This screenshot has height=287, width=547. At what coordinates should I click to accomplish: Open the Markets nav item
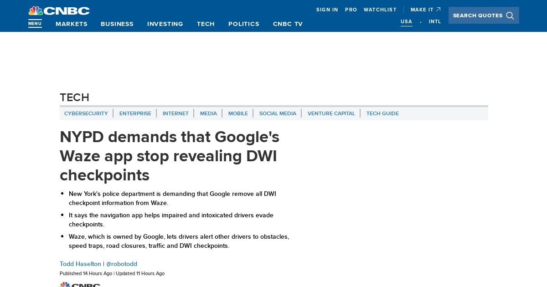pyautogui.click(x=72, y=24)
